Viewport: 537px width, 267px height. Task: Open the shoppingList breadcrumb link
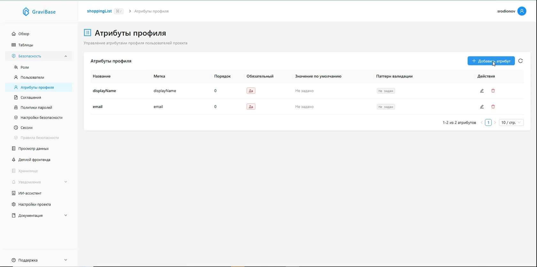(x=99, y=11)
